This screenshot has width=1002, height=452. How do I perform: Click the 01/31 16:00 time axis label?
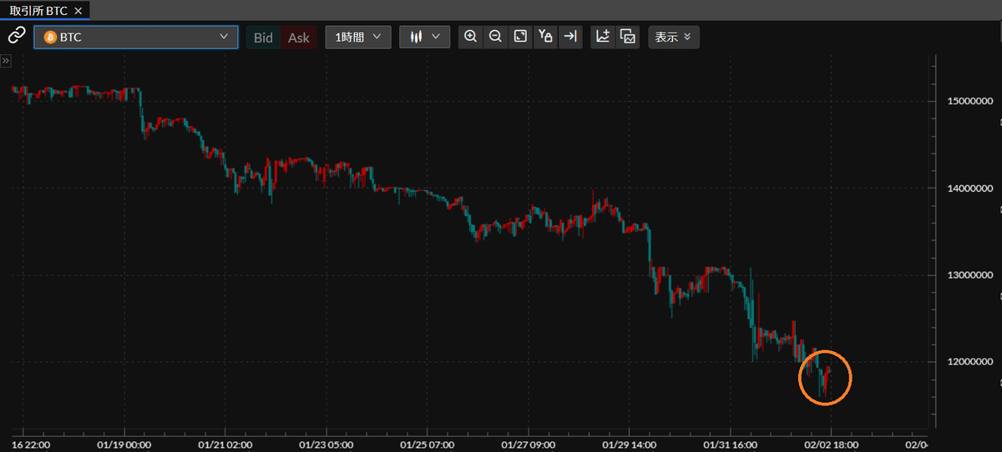pyautogui.click(x=730, y=444)
